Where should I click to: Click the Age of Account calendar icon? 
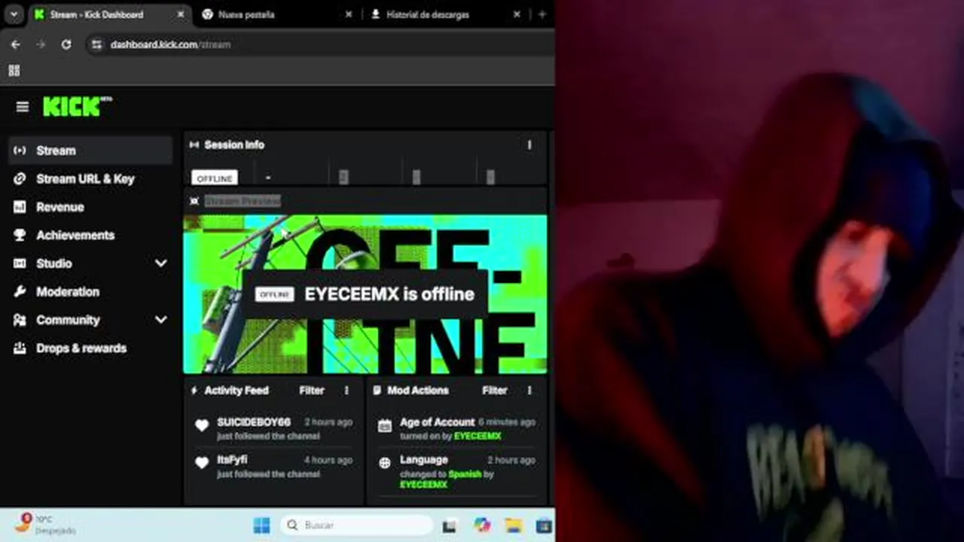point(385,425)
